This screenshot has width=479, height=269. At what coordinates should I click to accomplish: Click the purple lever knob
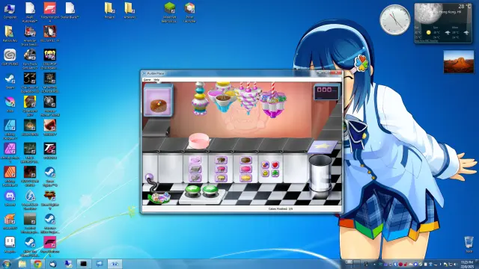[x=149, y=177]
